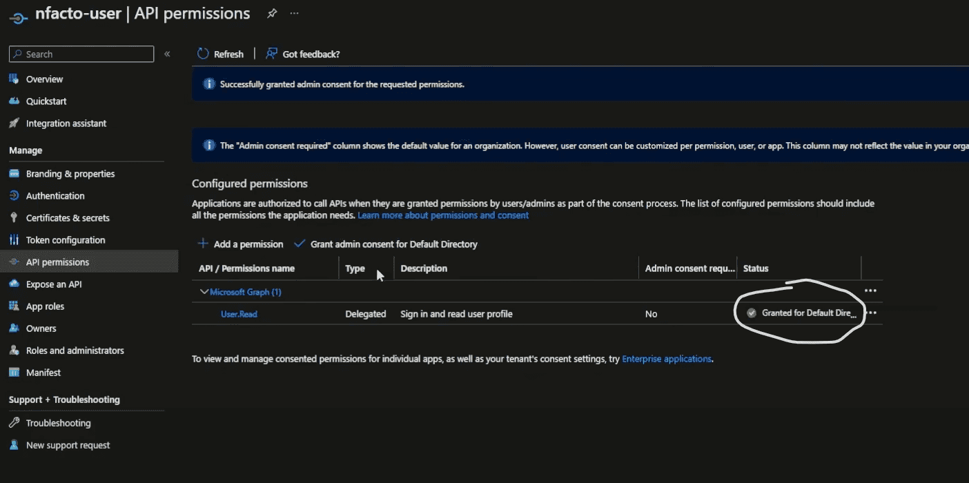
Task: Select the Overview menu item
Action: [46, 79]
